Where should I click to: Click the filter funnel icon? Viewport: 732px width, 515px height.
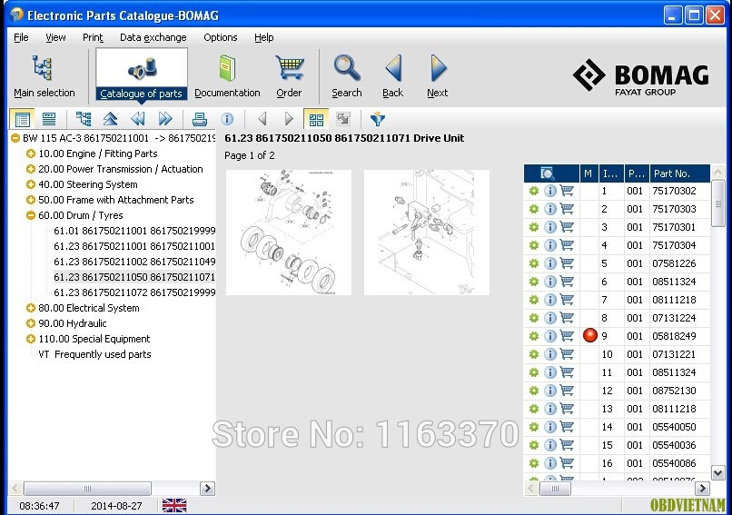[x=377, y=119]
